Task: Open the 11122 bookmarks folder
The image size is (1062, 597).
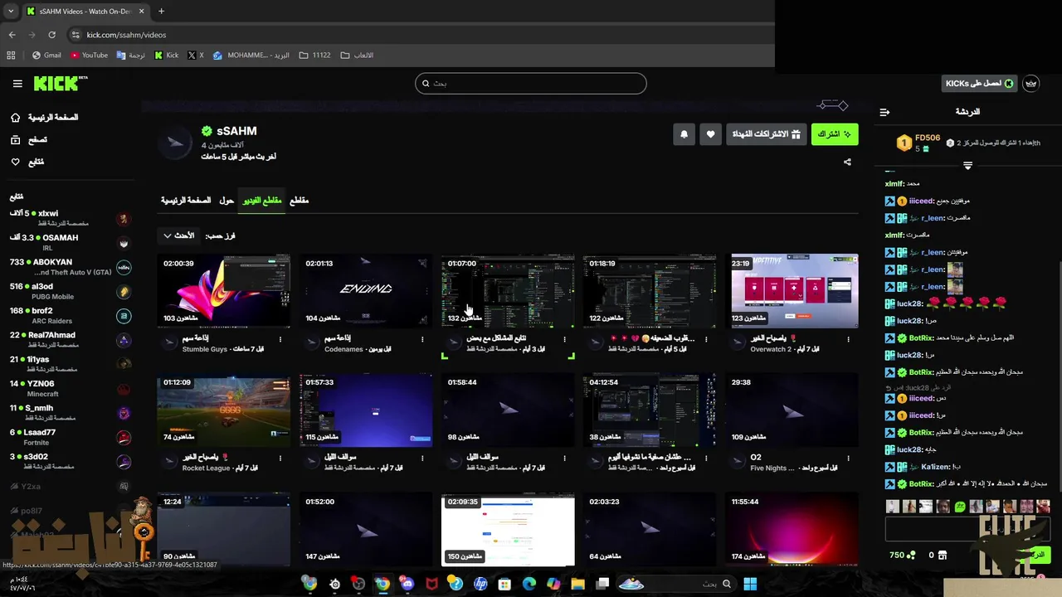Action: point(314,56)
